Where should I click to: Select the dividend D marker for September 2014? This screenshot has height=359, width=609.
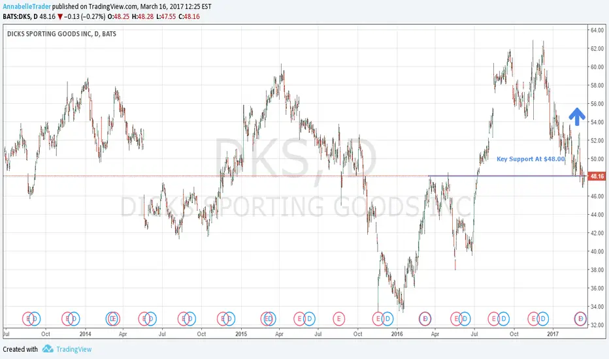(x=190, y=319)
